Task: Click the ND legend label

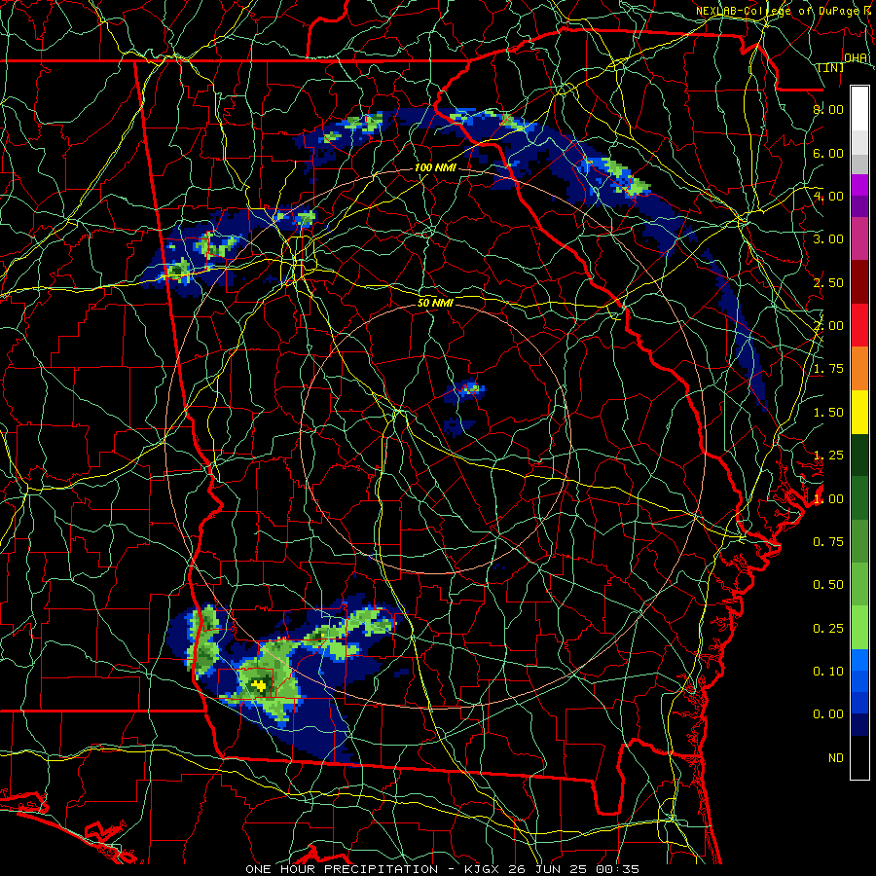Action: pos(836,758)
